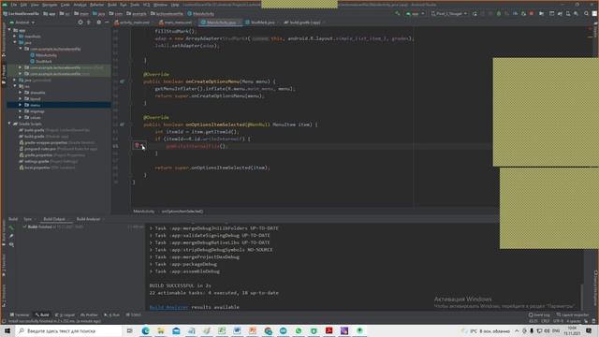Viewport: 599px width, 337px height.
Task: Open the Build menu in menu bar
Action: click(112, 5)
